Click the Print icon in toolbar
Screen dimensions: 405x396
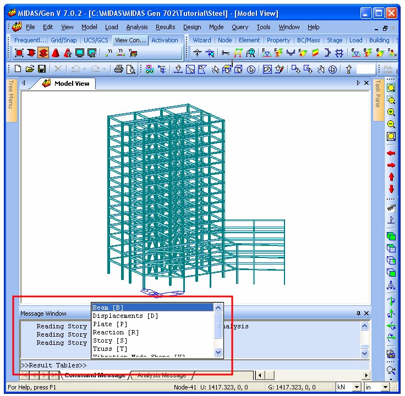coord(118,69)
